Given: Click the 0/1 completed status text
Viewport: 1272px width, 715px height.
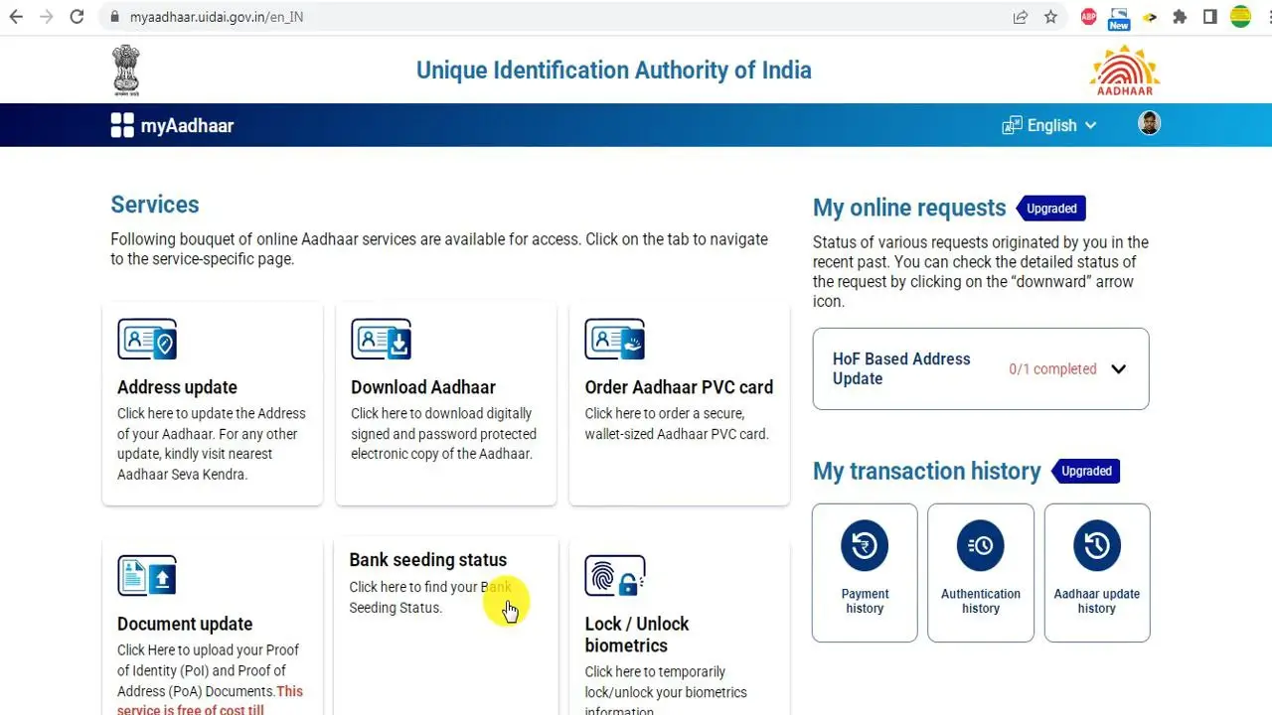Looking at the screenshot, I should pyautogui.click(x=1052, y=369).
